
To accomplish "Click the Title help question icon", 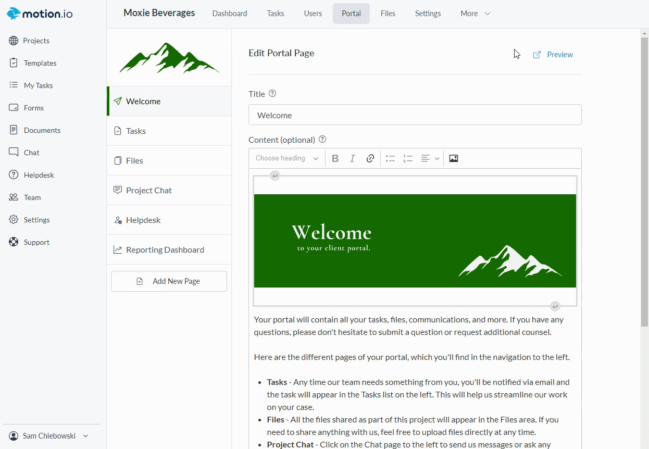I will [272, 94].
